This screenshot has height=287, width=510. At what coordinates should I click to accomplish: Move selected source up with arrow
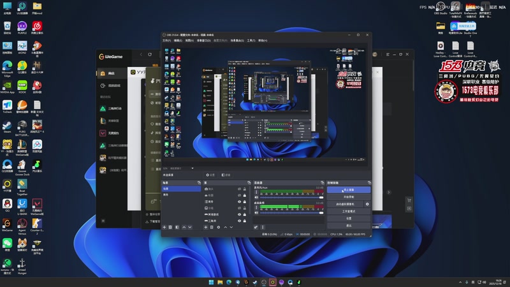pyautogui.click(x=226, y=227)
